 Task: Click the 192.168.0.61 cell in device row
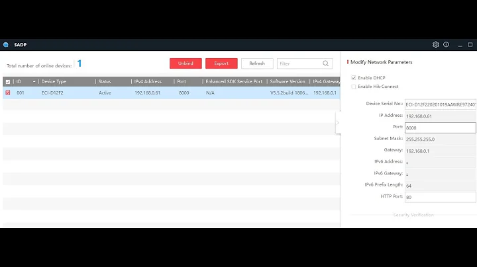coord(148,93)
